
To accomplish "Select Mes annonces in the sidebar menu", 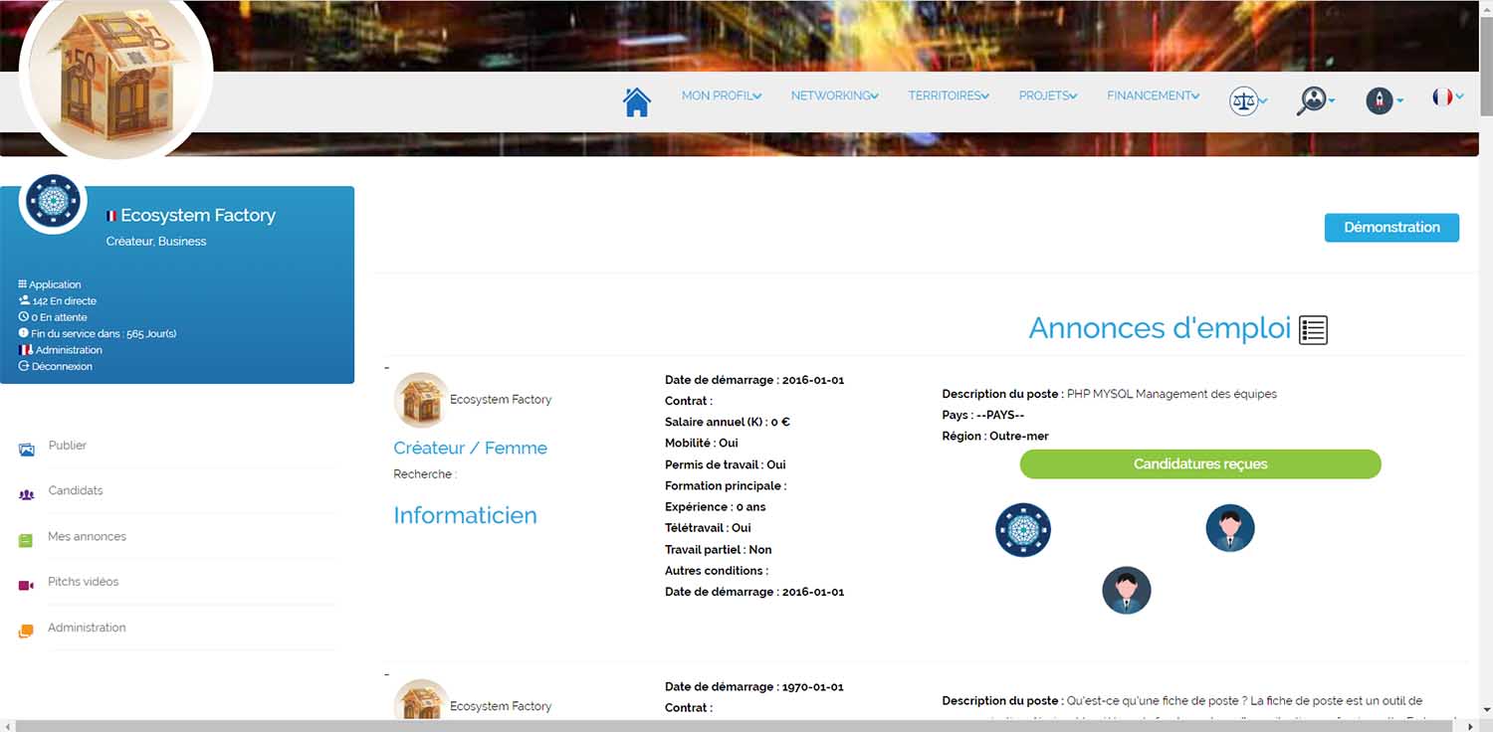I will tap(88, 536).
